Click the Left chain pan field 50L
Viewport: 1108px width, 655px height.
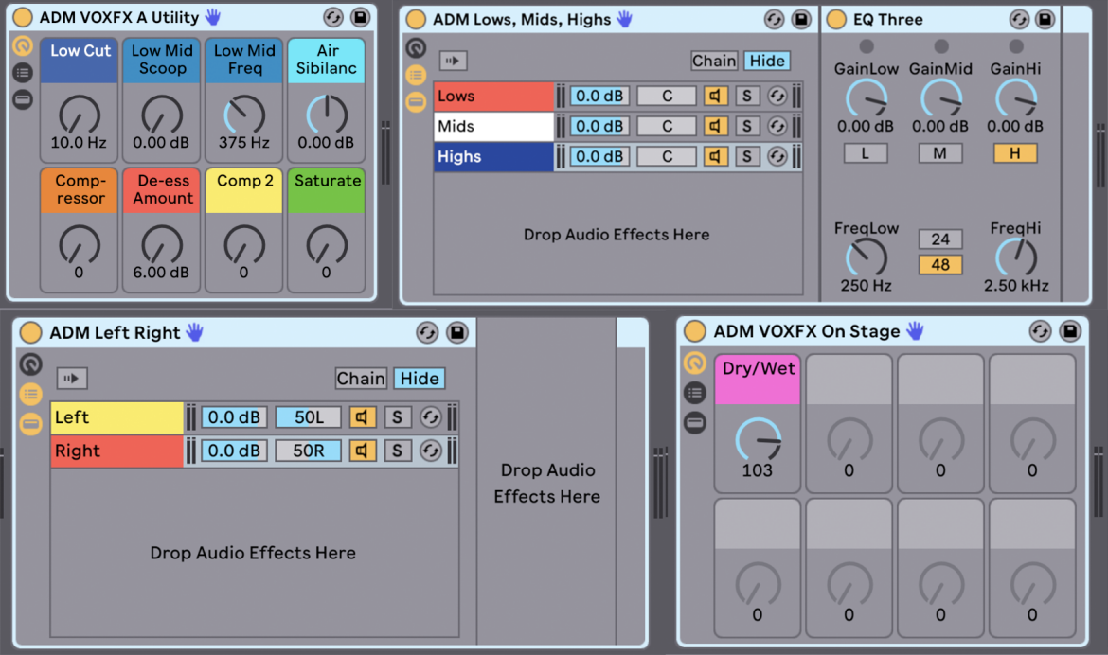click(308, 417)
